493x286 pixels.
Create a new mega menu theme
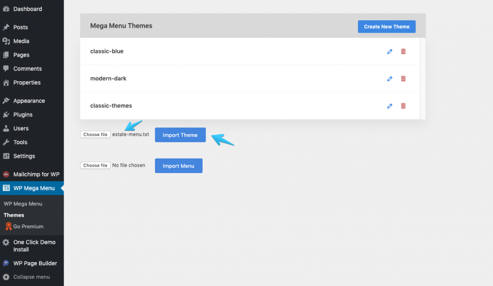387,27
